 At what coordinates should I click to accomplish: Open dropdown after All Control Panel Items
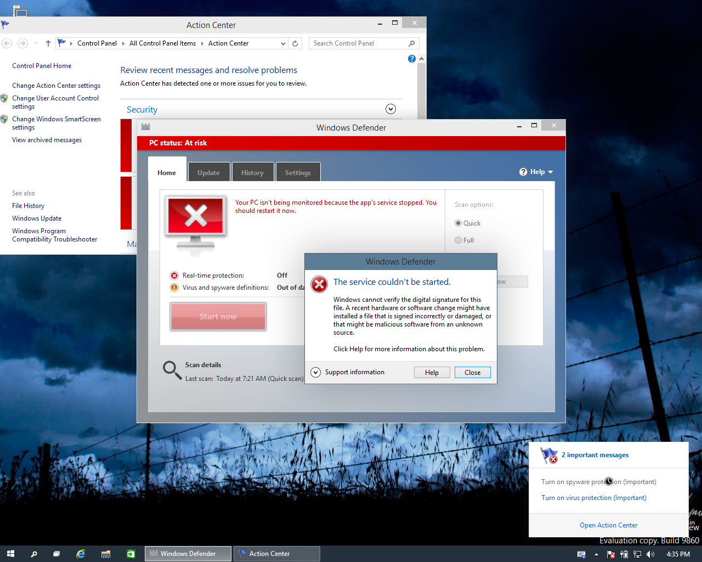[202, 43]
